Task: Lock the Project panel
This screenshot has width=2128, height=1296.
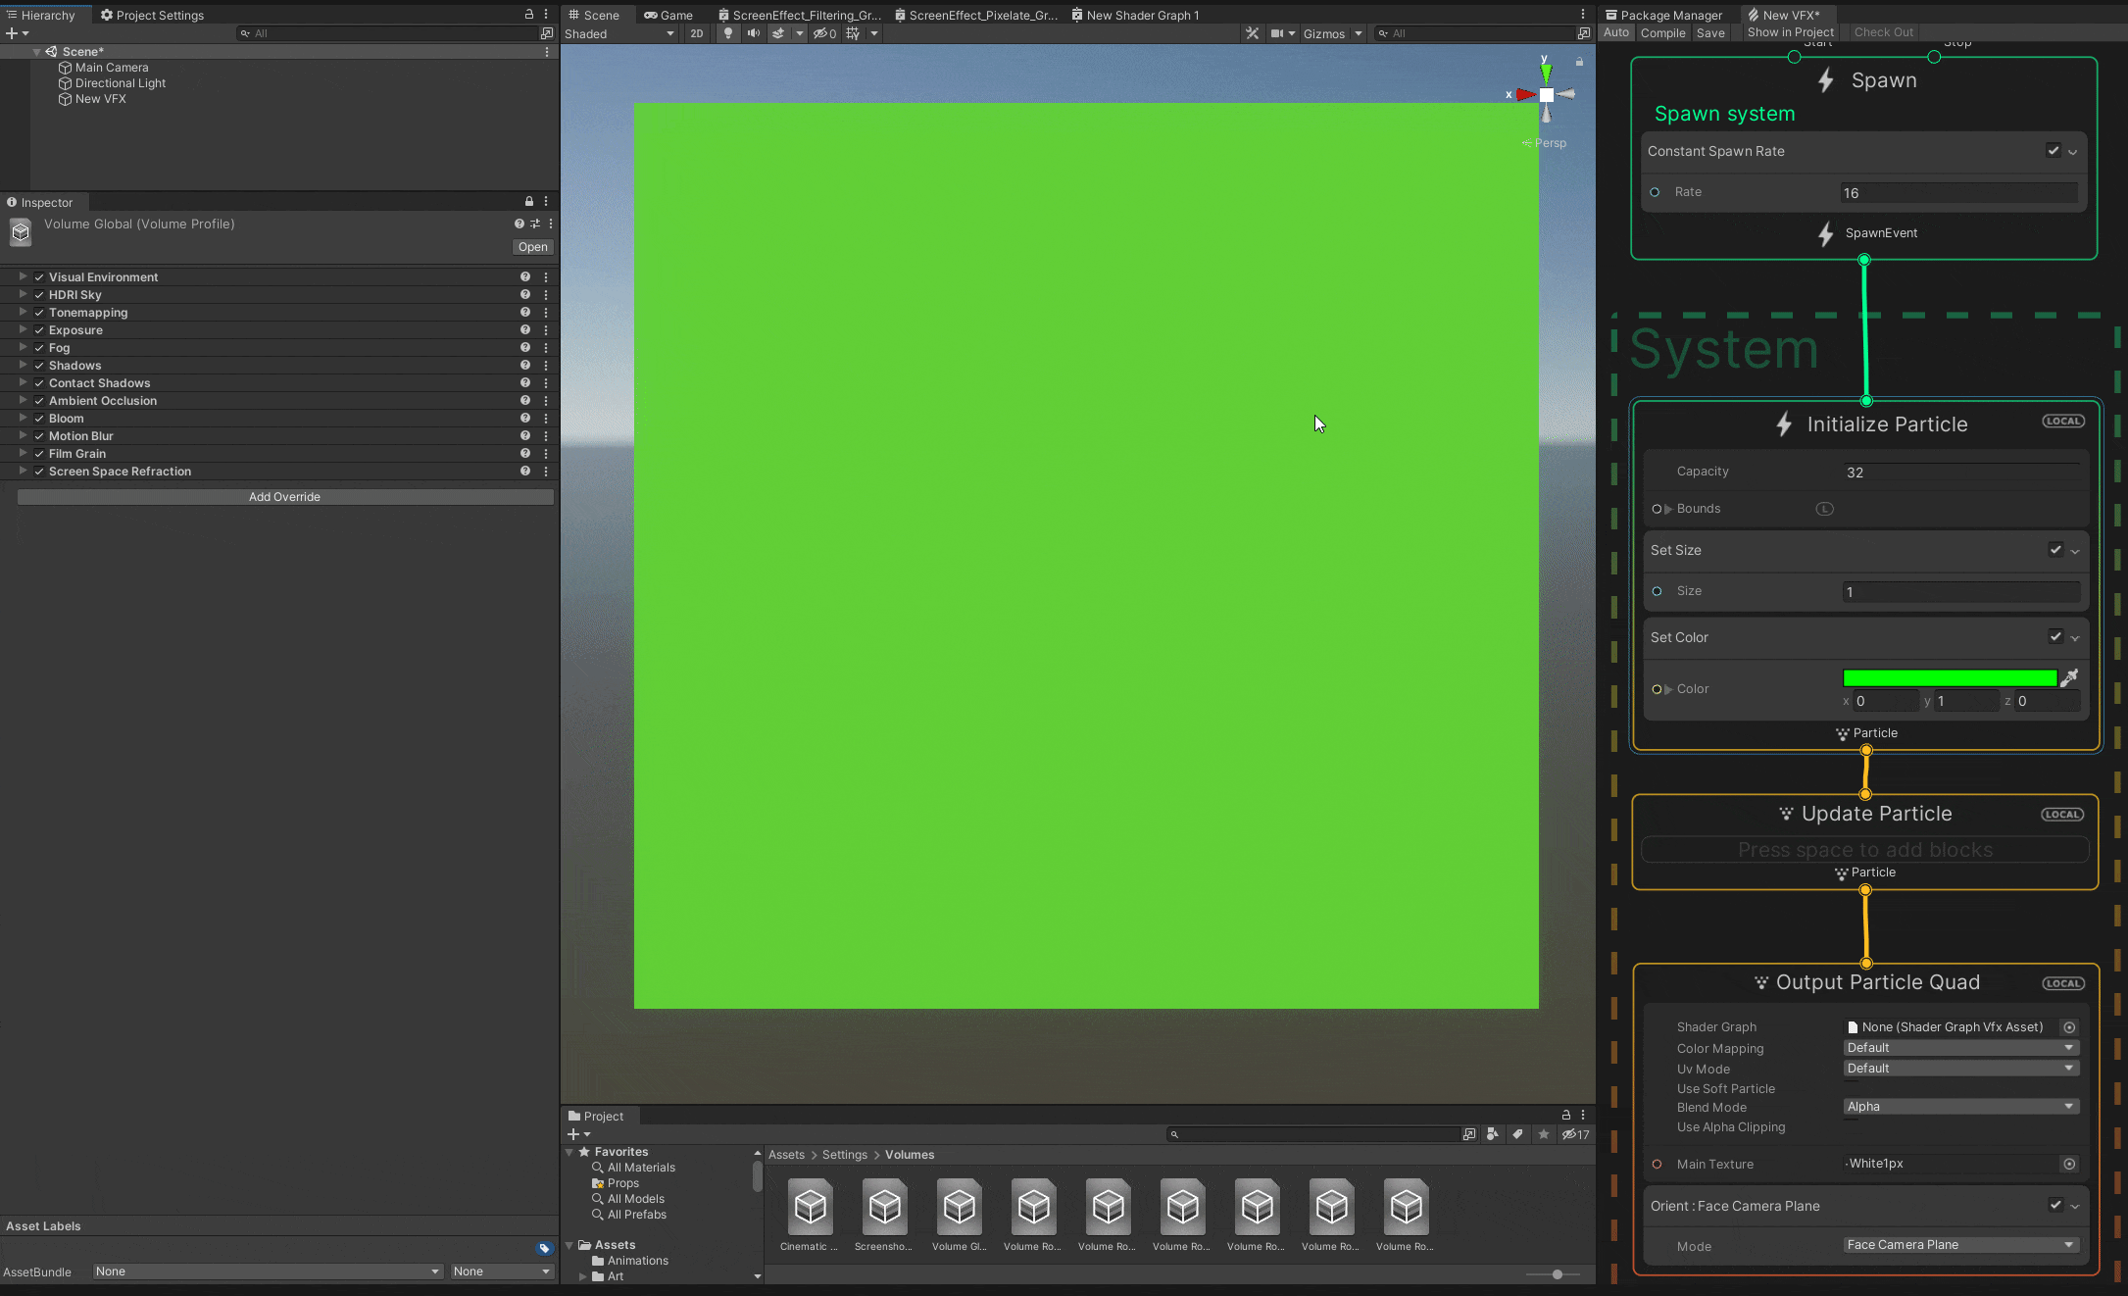Action: click(x=1566, y=1116)
